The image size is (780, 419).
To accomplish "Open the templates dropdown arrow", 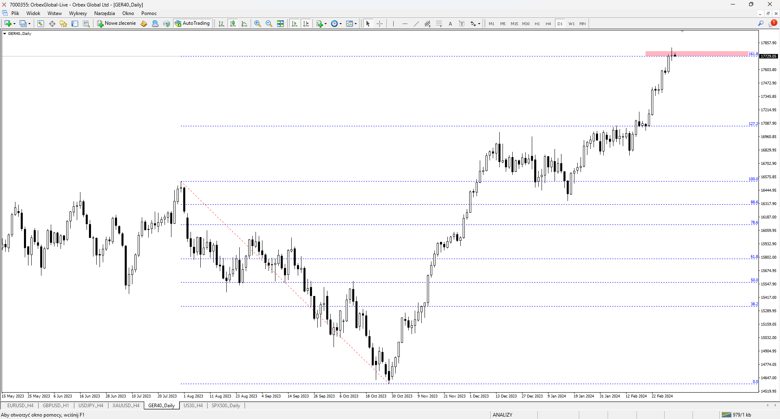I will click(356, 24).
